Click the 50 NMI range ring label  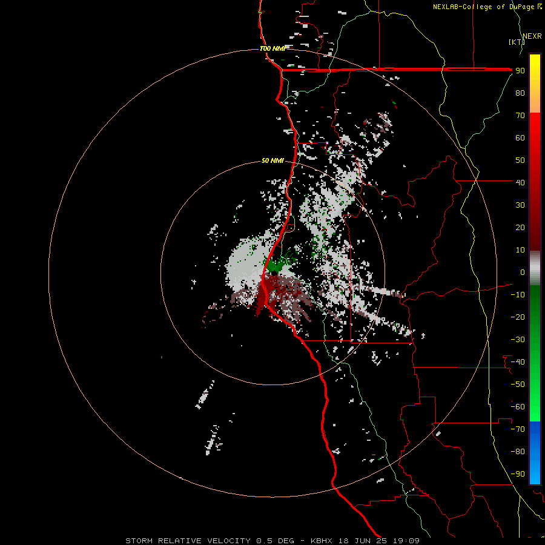pos(272,160)
